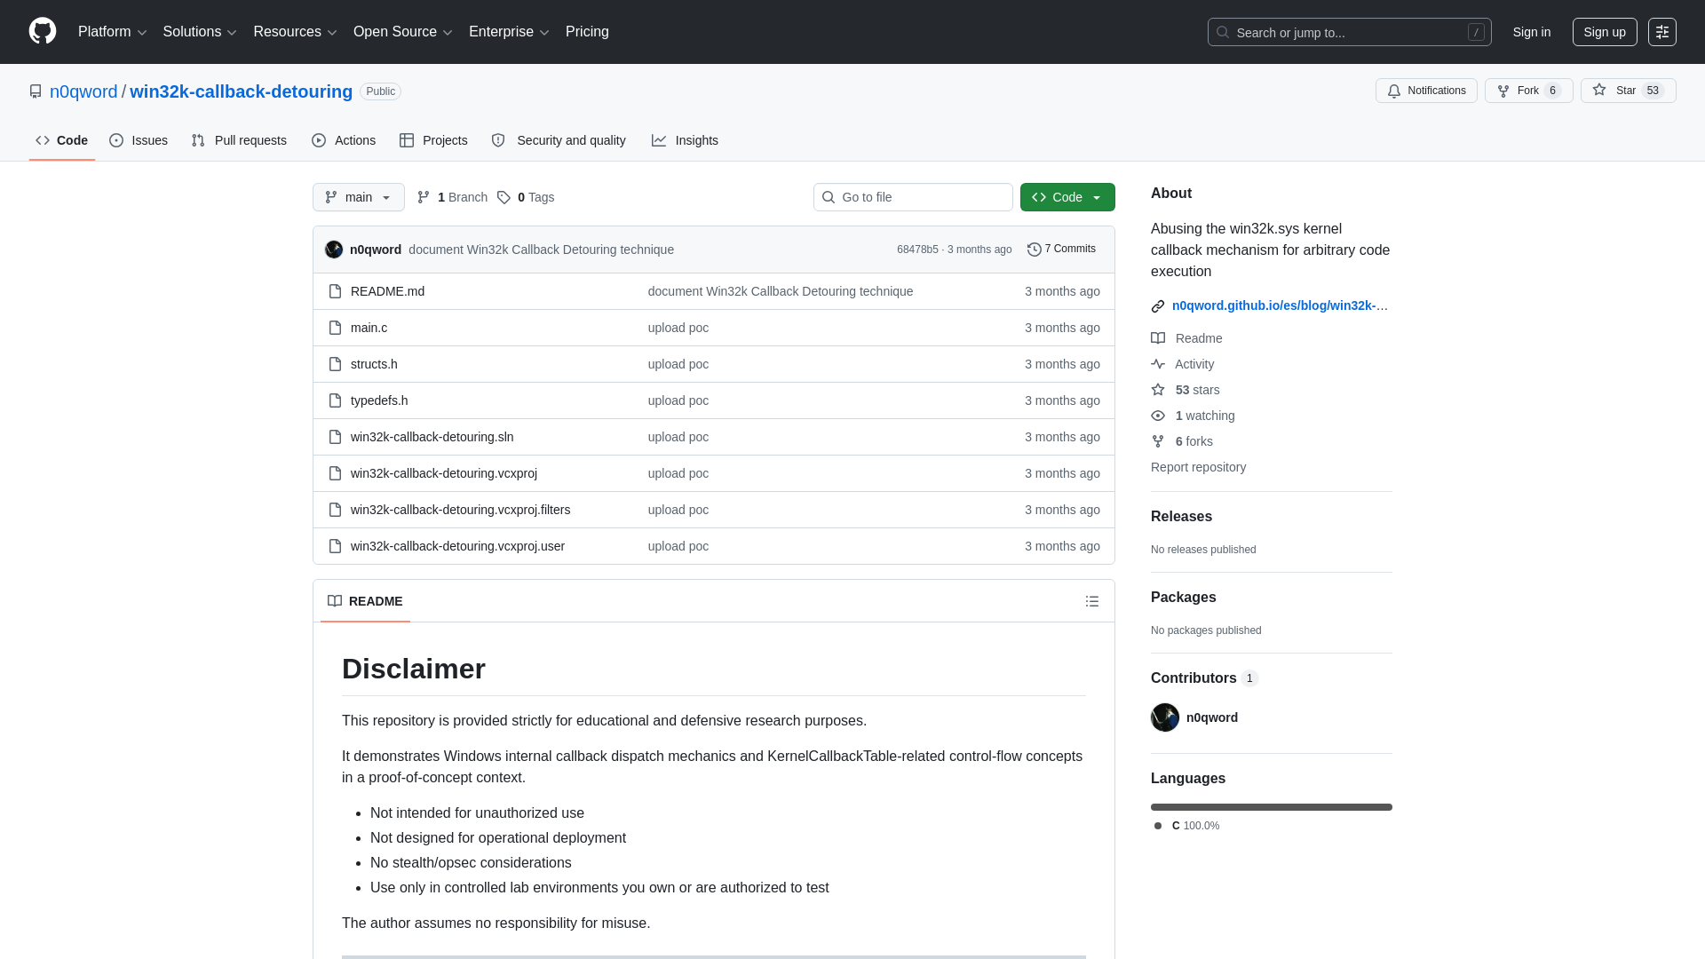
Task: Click the main.c file icon
Action: [335, 328]
